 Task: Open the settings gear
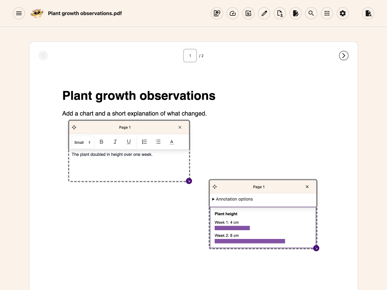(343, 13)
